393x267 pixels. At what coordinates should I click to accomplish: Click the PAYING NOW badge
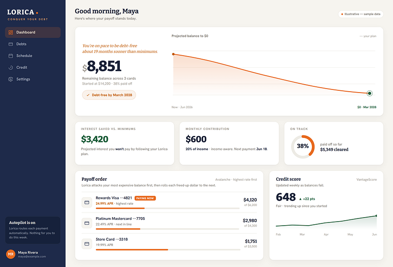coord(145,198)
